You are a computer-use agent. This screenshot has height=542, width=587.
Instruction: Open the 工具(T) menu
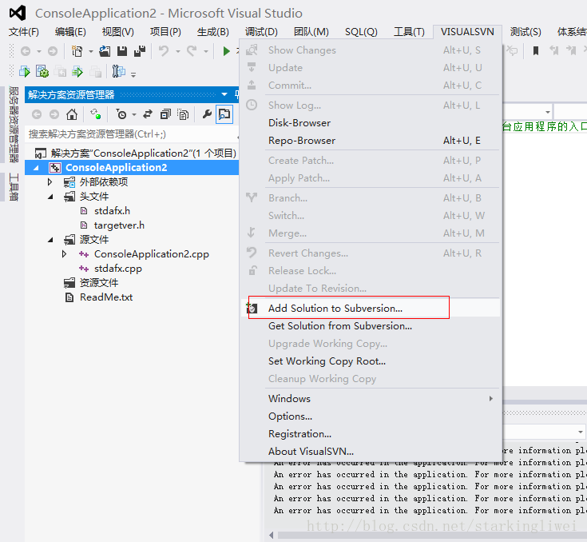coord(409,32)
